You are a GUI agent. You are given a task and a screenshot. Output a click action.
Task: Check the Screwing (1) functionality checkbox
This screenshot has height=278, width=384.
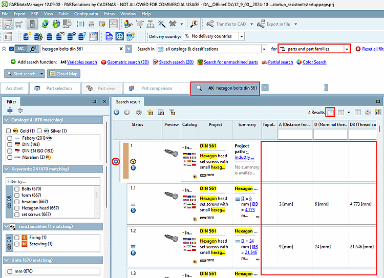17,244
